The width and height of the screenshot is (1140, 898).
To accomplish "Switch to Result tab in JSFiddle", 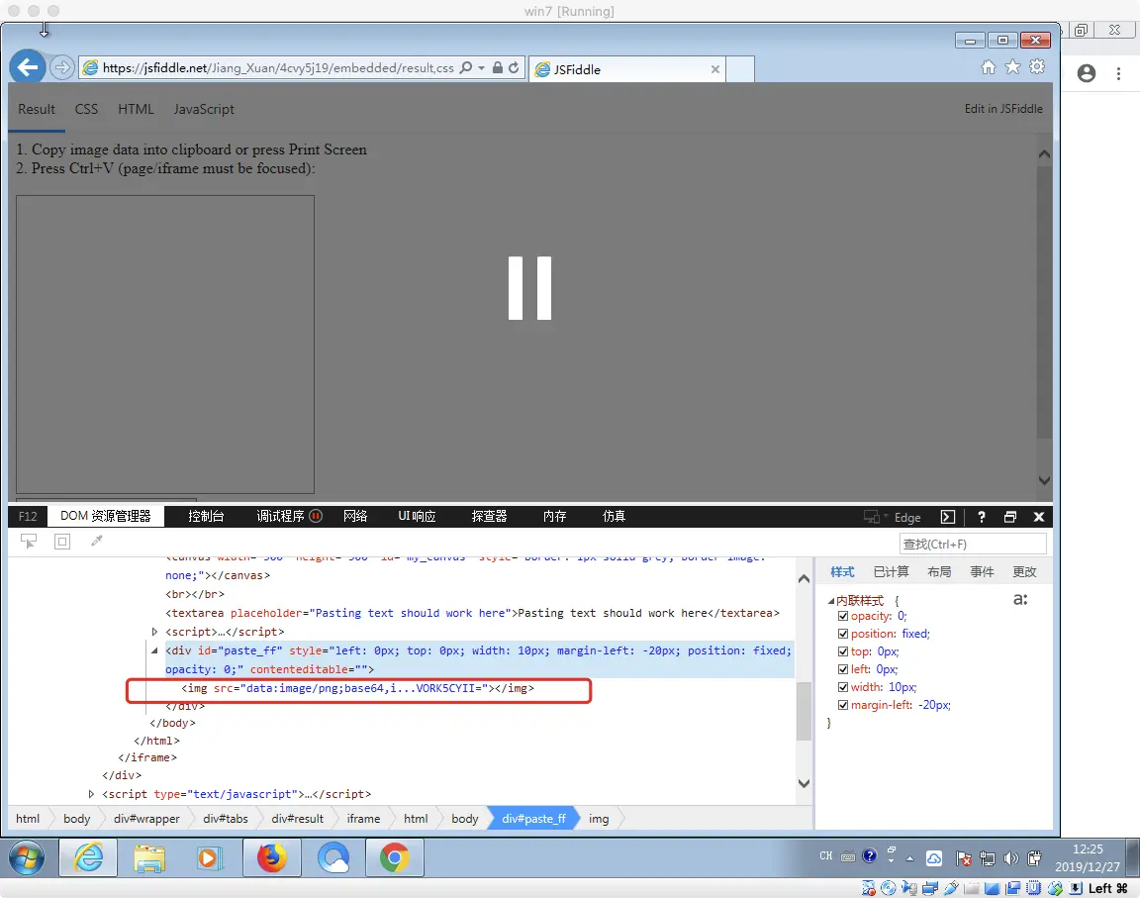I will pos(37,109).
